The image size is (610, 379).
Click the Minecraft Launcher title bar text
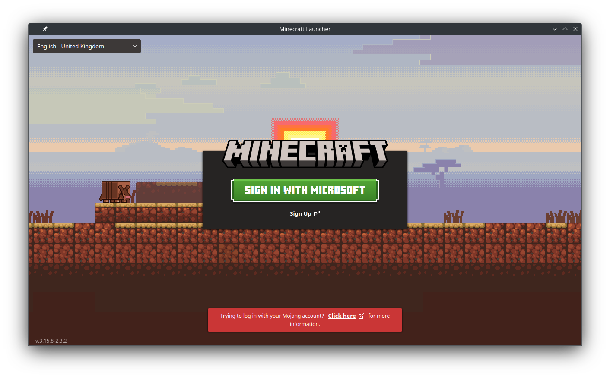tap(305, 29)
